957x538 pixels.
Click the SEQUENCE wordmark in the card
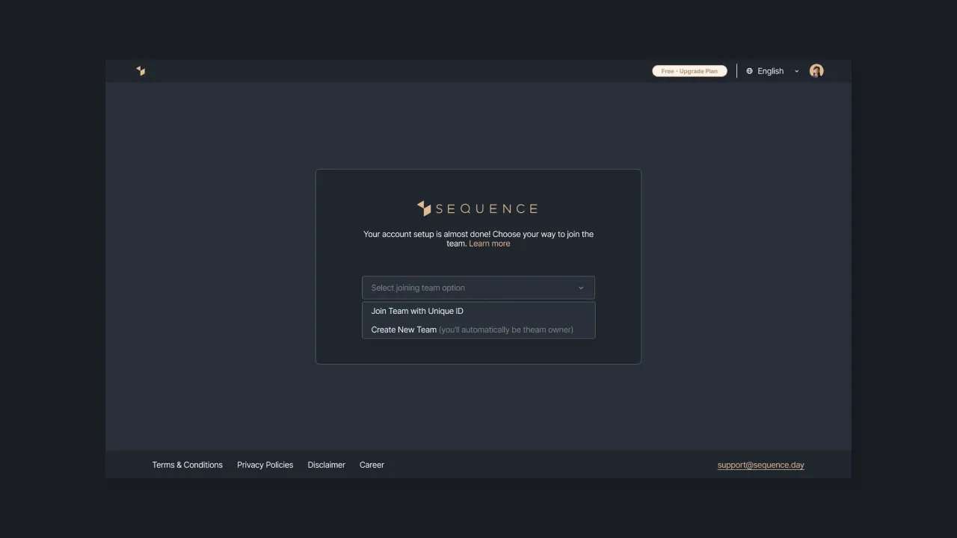[487, 208]
